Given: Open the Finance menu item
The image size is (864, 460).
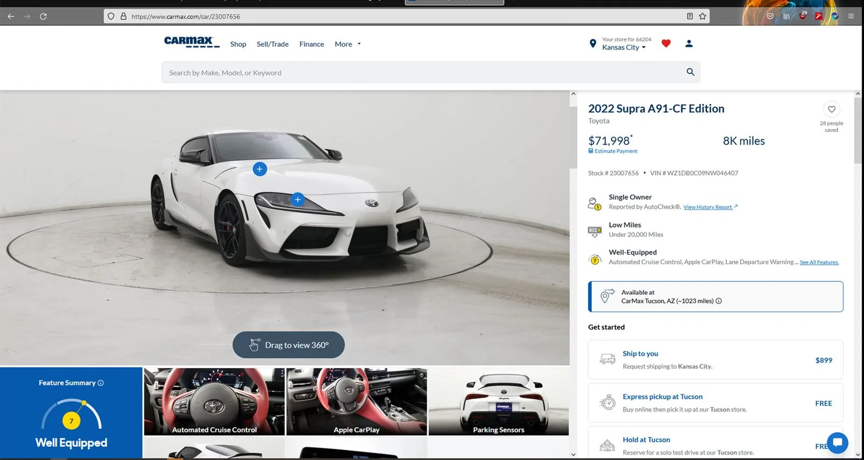Looking at the screenshot, I should (x=312, y=44).
